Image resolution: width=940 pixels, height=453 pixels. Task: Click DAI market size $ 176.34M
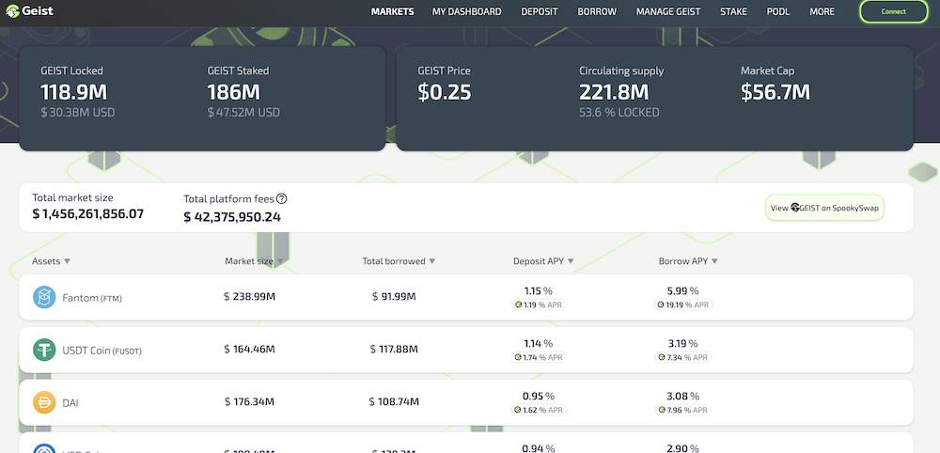pyautogui.click(x=249, y=402)
